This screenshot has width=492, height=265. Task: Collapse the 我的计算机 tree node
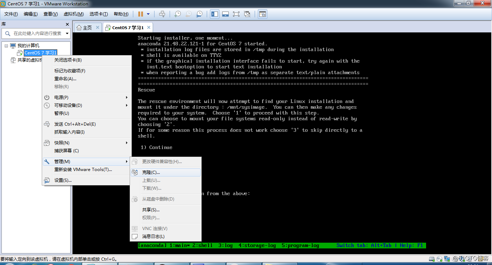point(6,46)
